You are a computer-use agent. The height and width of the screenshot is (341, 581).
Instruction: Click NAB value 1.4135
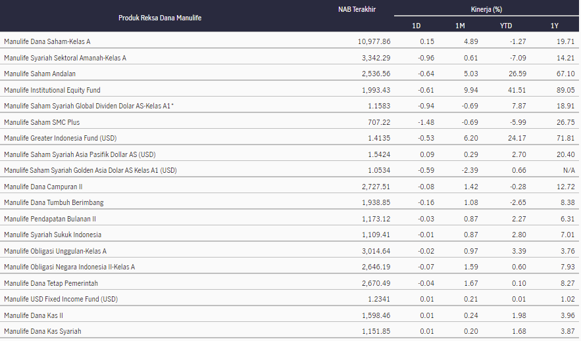[x=379, y=138]
